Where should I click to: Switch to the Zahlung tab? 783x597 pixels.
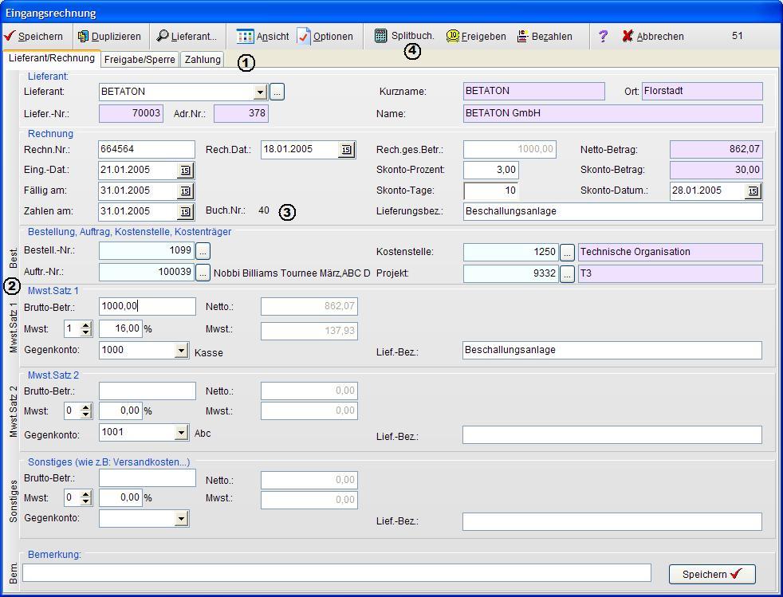click(203, 60)
